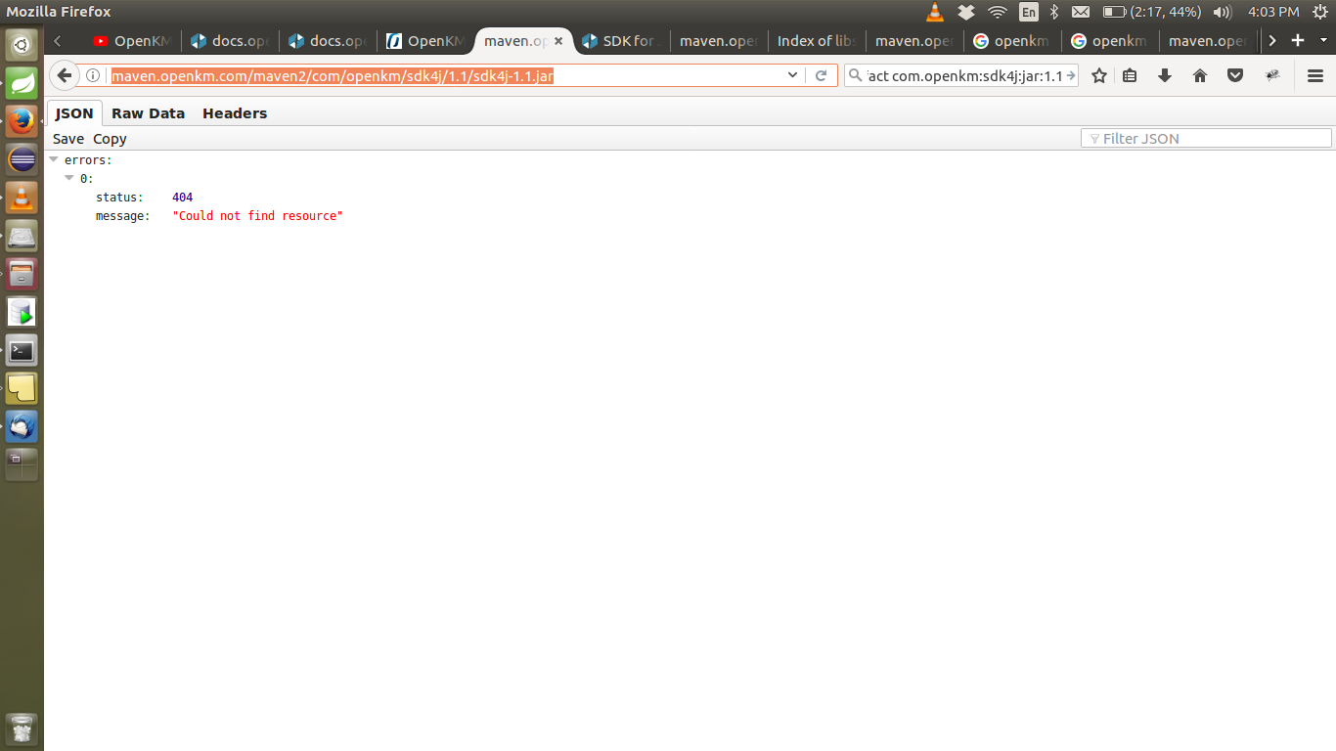Open the Terminal from the launcher
The width and height of the screenshot is (1336, 751).
click(x=22, y=350)
